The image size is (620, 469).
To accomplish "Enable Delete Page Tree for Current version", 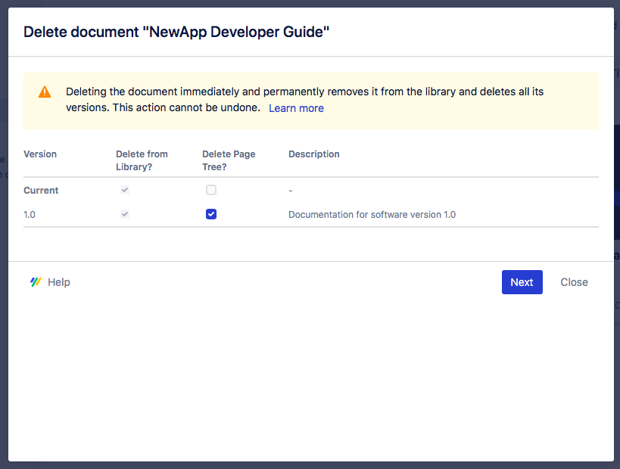I will click(x=211, y=190).
